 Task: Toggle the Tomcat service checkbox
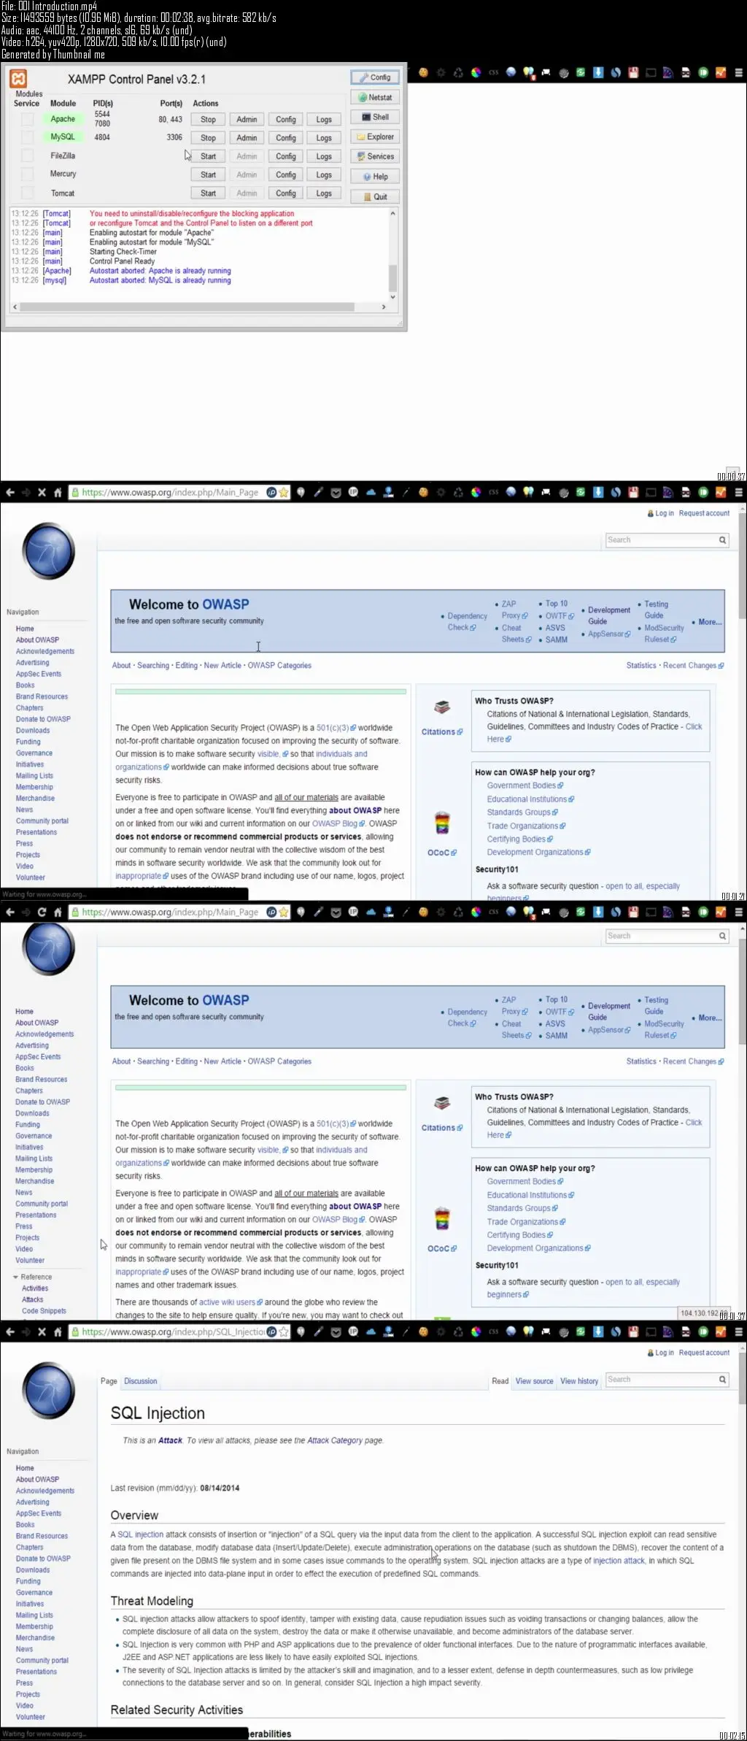[27, 193]
